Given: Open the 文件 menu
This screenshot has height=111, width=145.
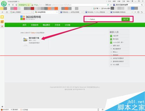Looking at the screenshot, I should [109, 1].
